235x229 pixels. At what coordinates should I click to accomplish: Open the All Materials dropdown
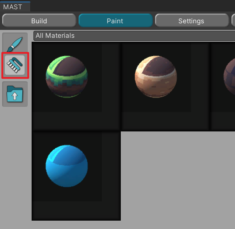click(134, 36)
